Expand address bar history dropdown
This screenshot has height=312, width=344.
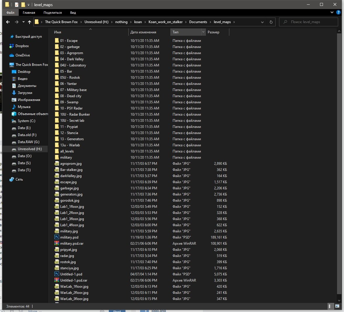coord(262,22)
